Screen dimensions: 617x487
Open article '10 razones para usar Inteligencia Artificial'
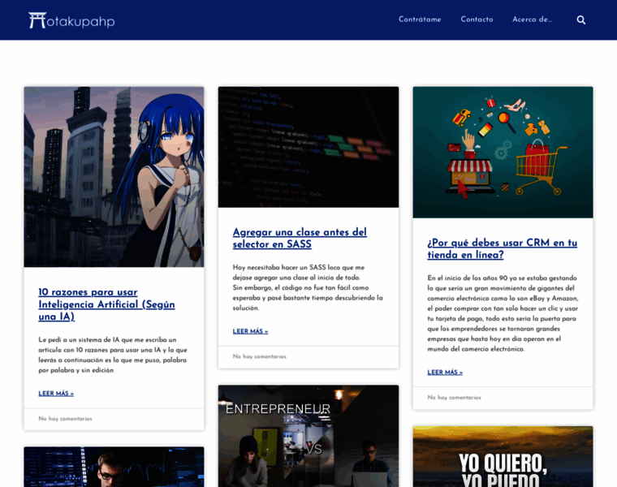coord(106,304)
